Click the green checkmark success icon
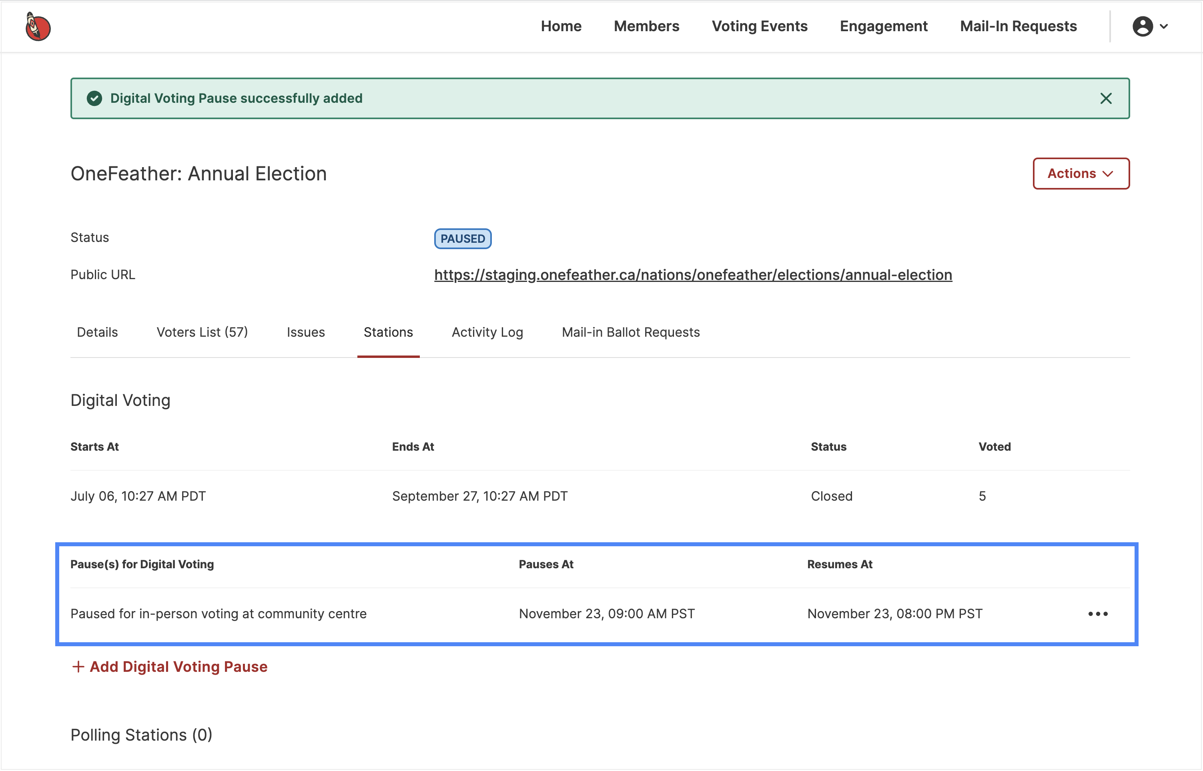The height and width of the screenshot is (771, 1203). tap(94, 99)
